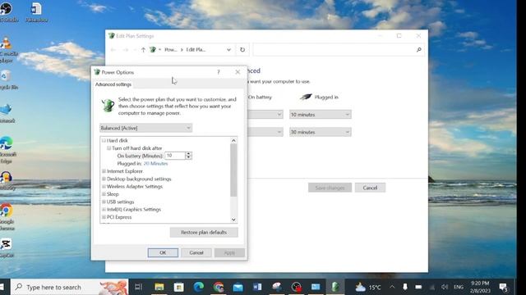Open Microsoft Word from the taskbar

[257, 287]
